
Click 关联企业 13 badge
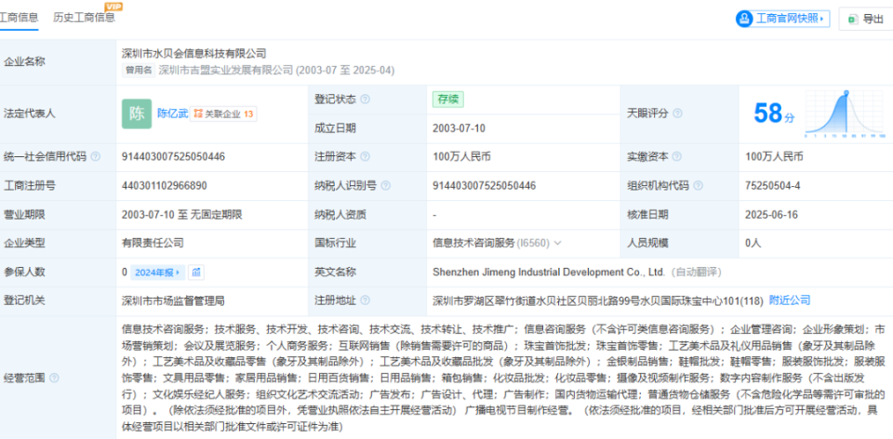(x=223, y=113)
